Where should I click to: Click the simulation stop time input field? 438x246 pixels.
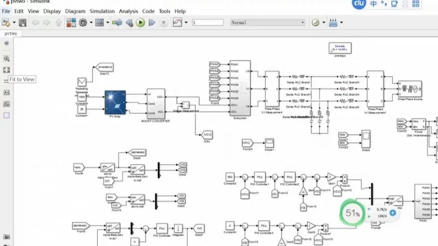[208, 23]
